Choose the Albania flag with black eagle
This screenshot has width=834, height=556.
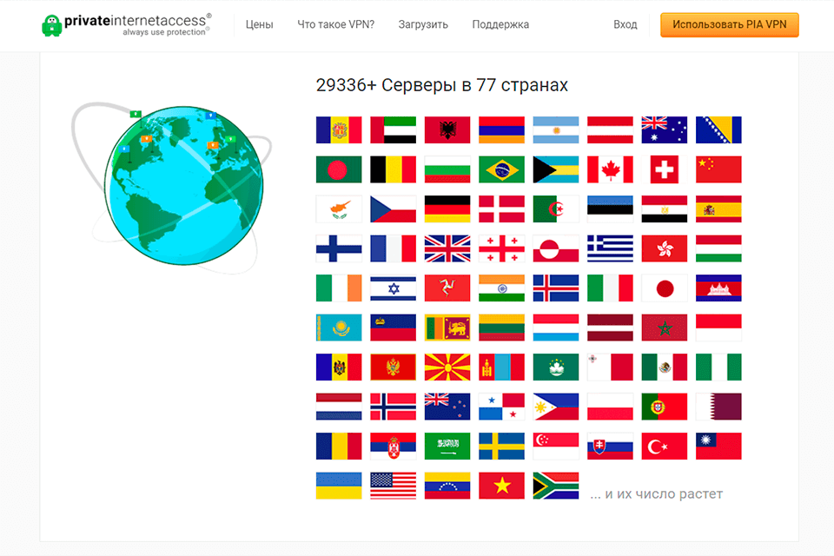coord(447,129)
